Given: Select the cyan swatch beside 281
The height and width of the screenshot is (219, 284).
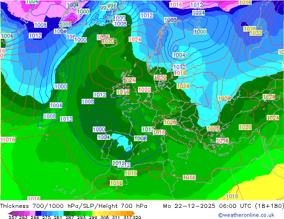Looking at the screenshot, I should coord(61,213).
